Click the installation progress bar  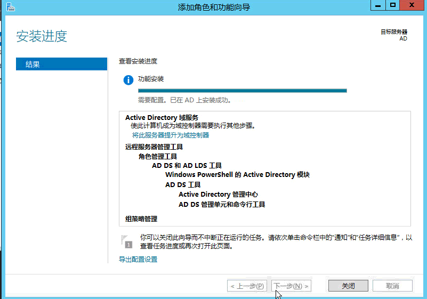(242, 91)
